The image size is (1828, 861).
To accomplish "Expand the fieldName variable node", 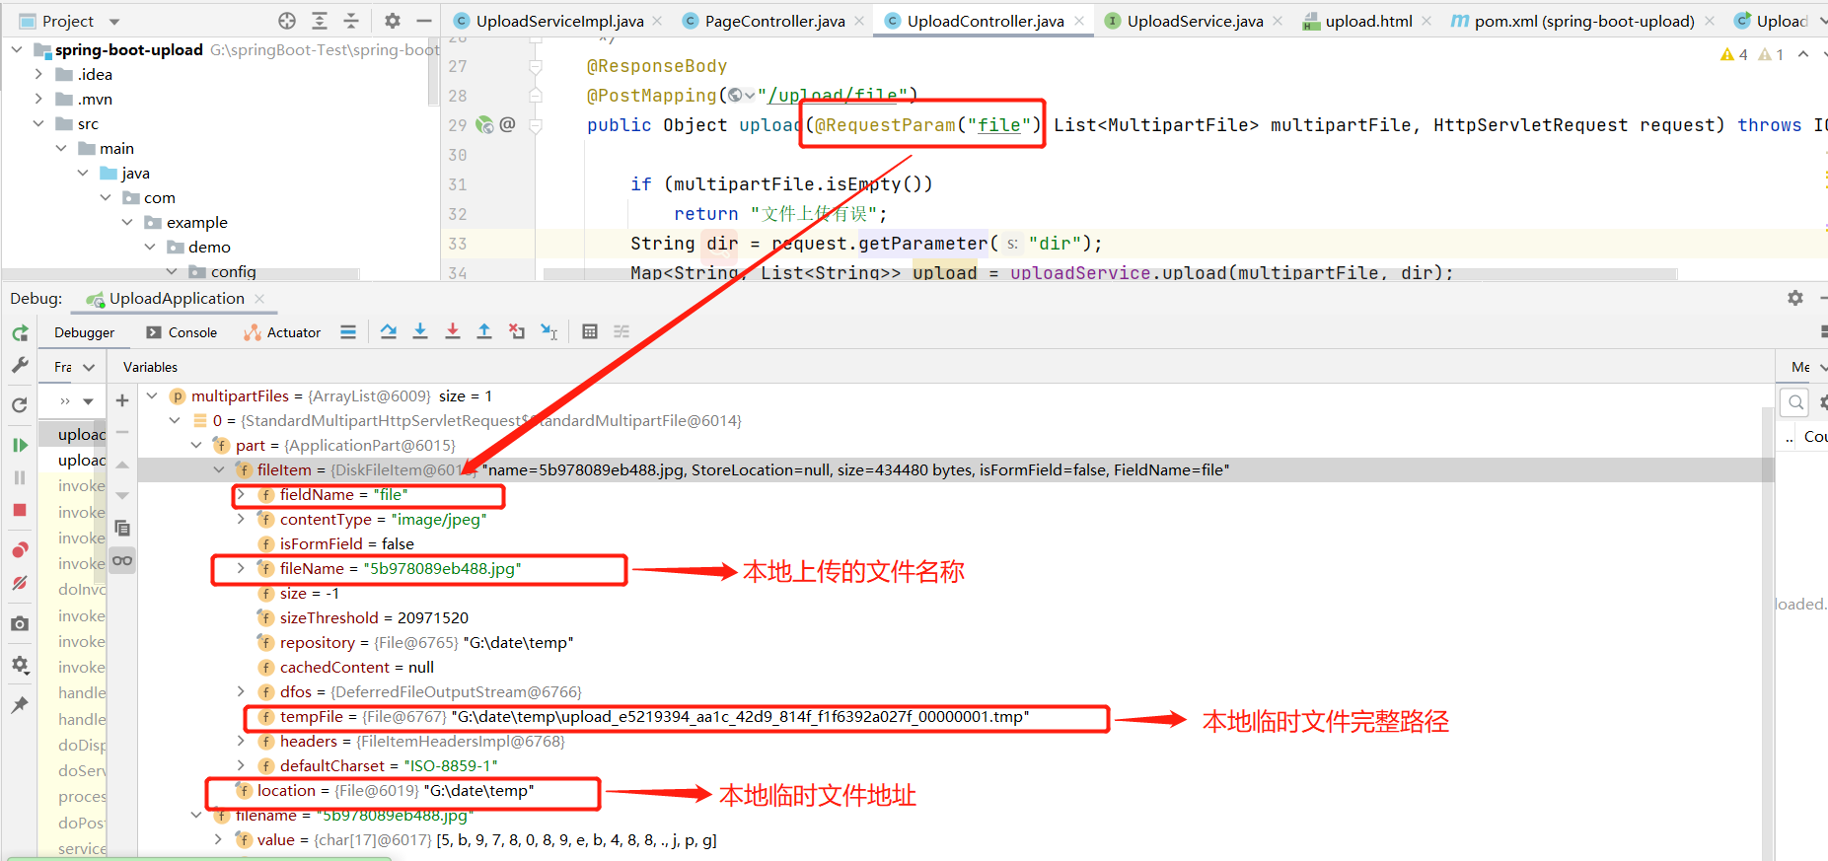I will click(x=241, y=494).
